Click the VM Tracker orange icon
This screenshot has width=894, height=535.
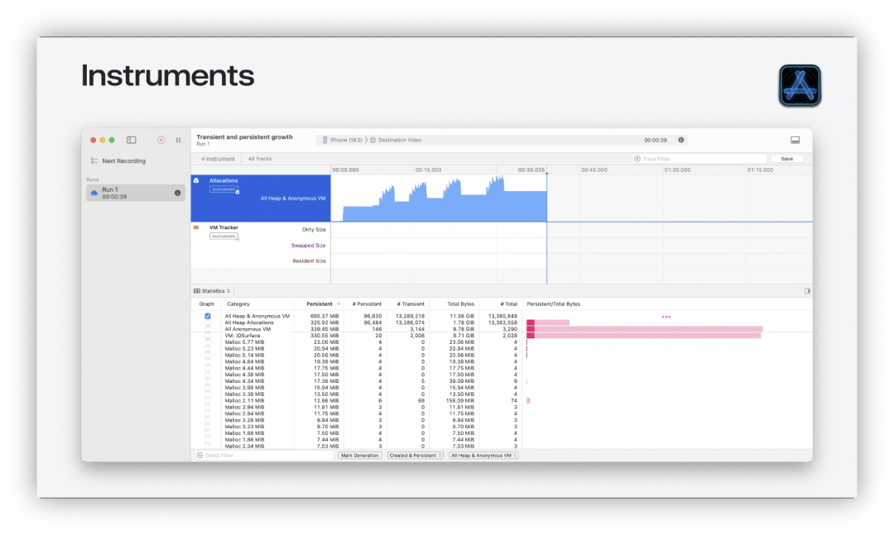point(196,227)
